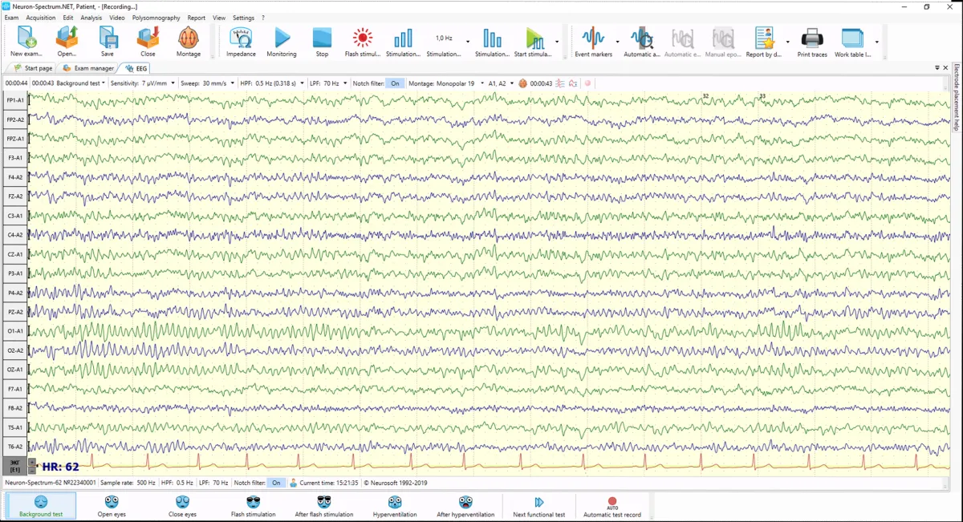Switch to the Start page tab
The width and height of the screenshot is (963, 522).
click(33, 68)
